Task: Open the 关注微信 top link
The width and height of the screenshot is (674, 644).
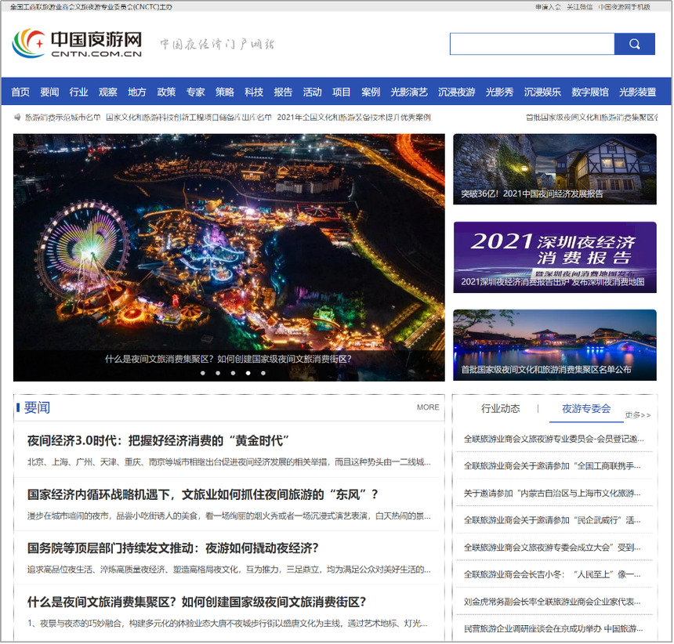Action: [x=579, y=7]
